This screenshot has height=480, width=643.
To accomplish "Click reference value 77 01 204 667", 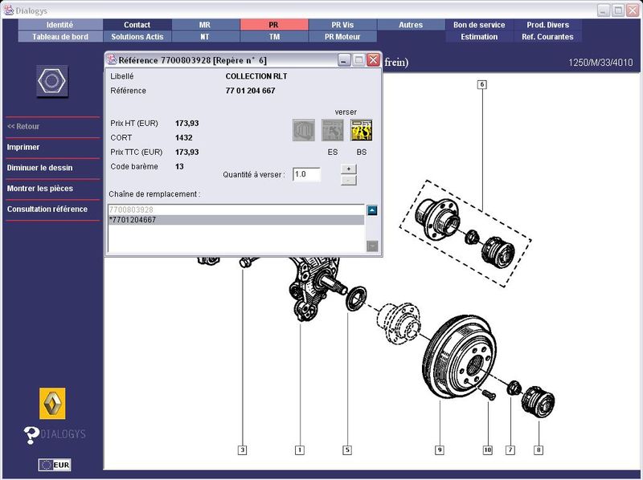I will pyautogui.click(x=250, y=91).
